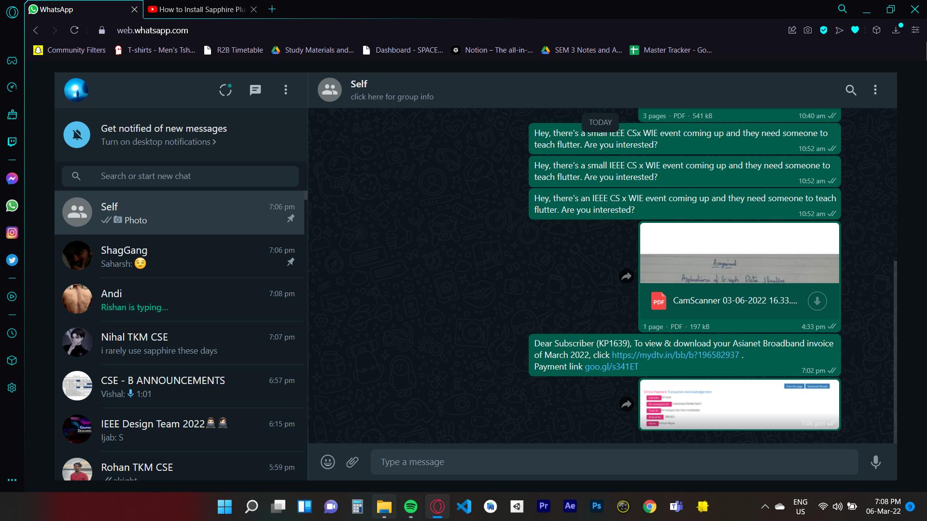Record a voice message with microphone icon
Viewport: 927px width, 521px height.
(x=875, y=462)
